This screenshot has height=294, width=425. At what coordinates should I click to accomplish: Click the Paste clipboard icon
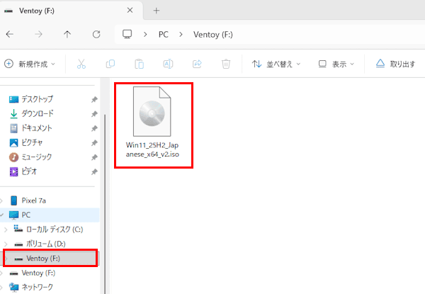tap(140, 64)
